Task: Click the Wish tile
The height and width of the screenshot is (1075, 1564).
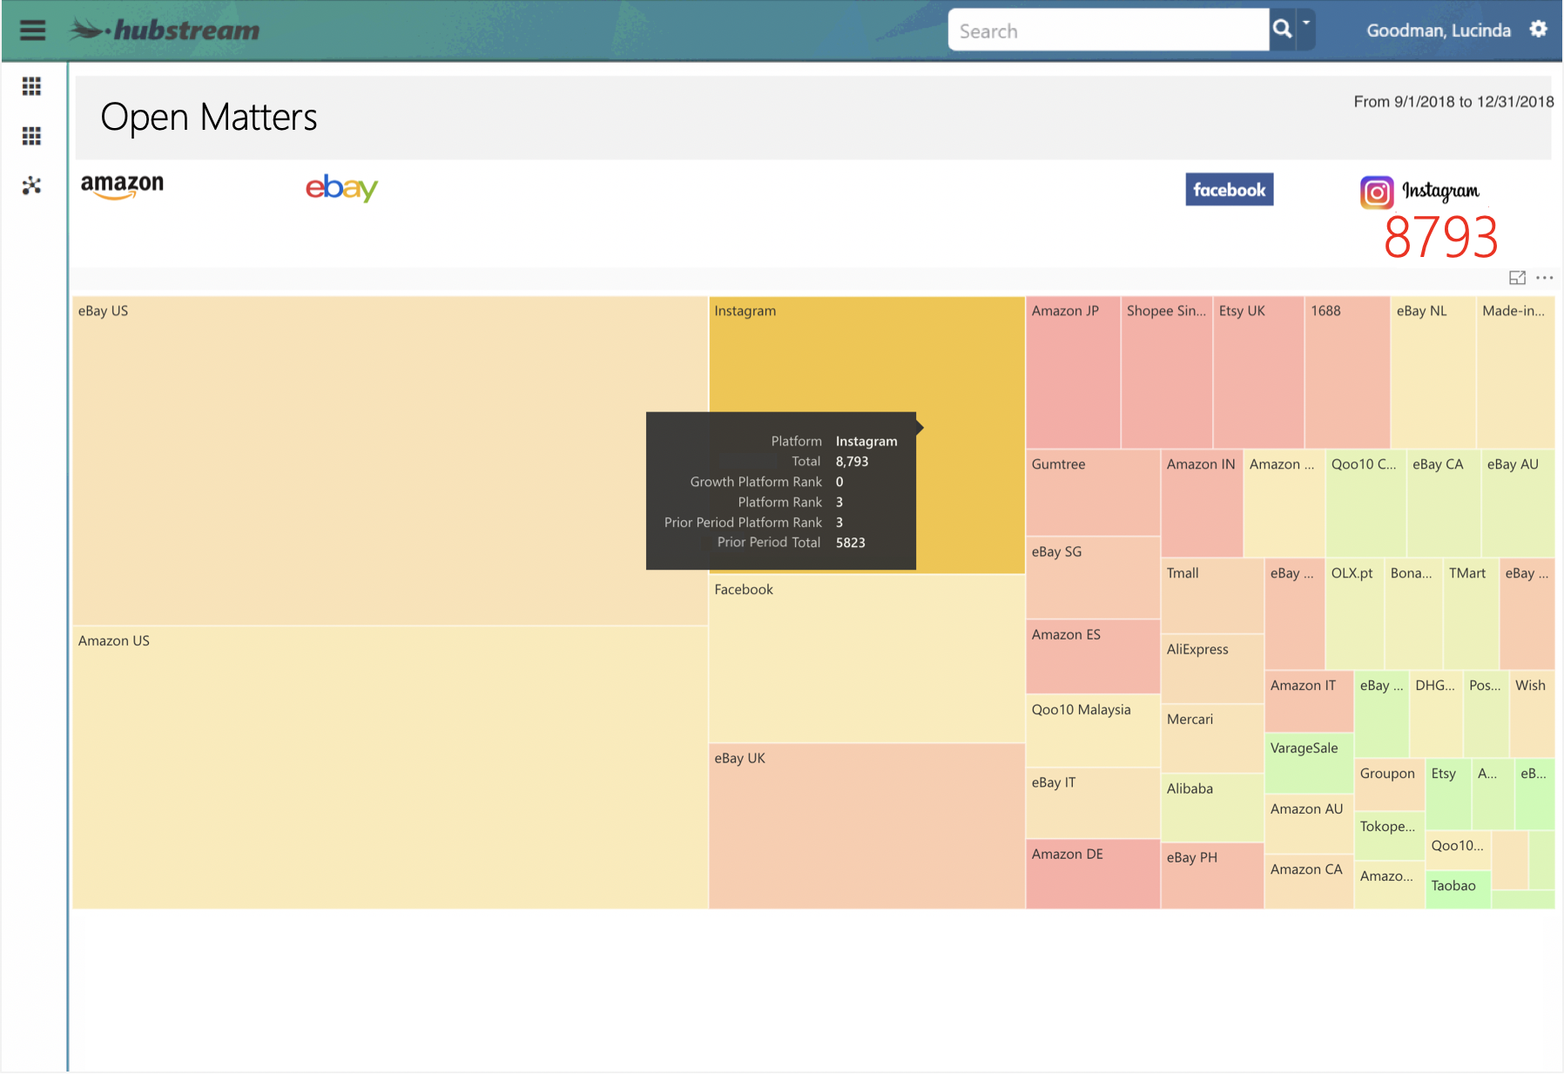Action: 1533,713
